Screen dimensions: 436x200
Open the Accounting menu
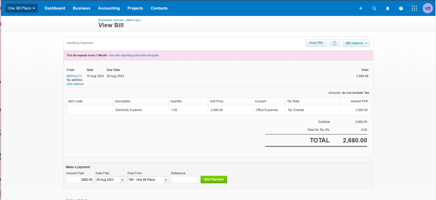tap(109, 8)
